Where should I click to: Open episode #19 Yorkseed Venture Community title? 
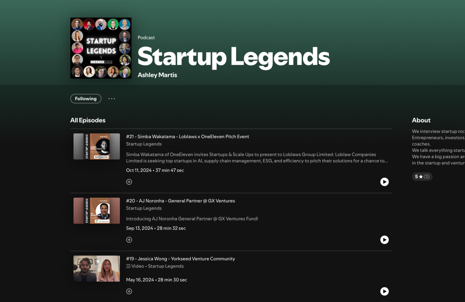[180, 259]
